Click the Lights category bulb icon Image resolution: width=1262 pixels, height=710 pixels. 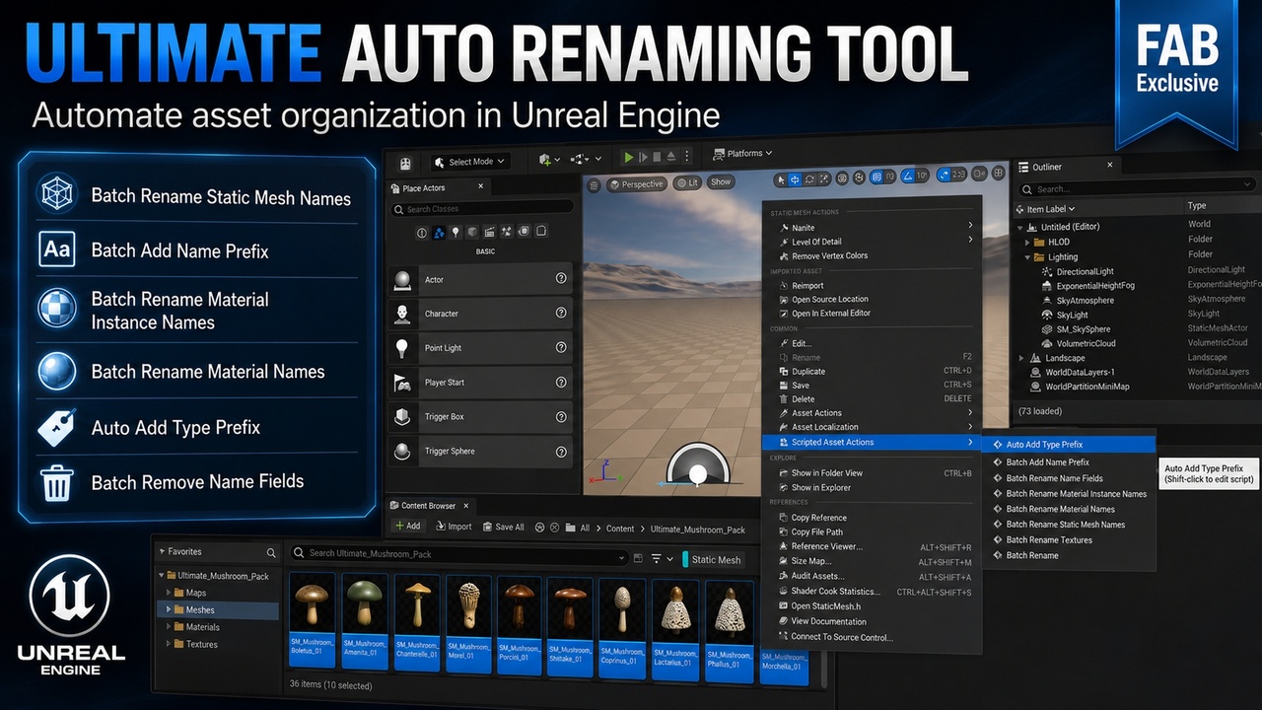tap(456, 233)
